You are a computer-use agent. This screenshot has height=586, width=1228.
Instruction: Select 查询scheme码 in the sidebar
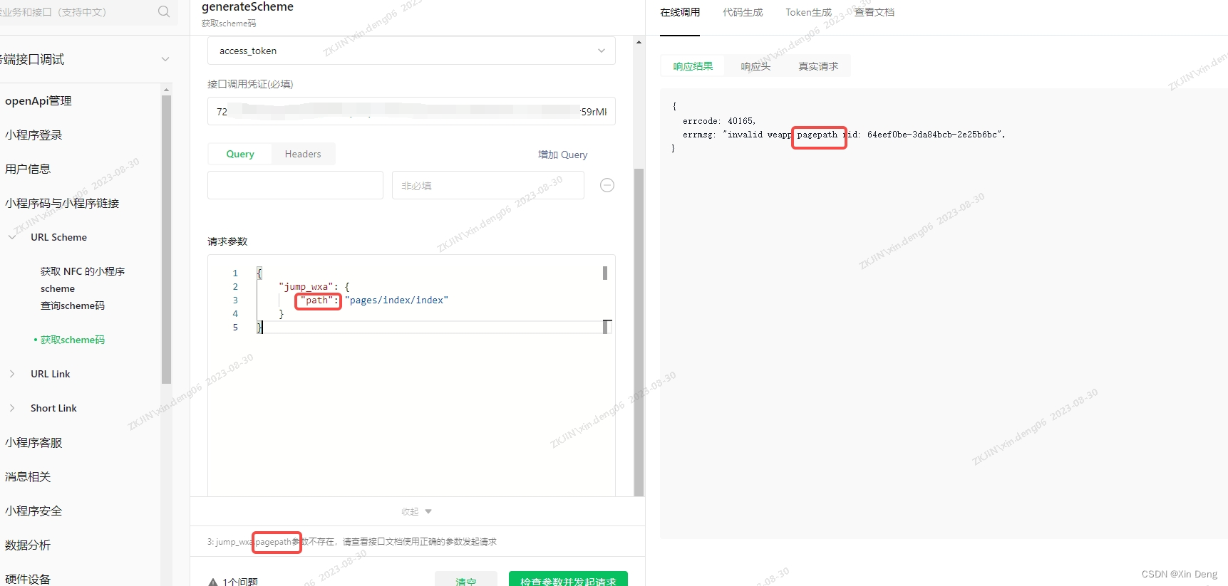(73, 305)
